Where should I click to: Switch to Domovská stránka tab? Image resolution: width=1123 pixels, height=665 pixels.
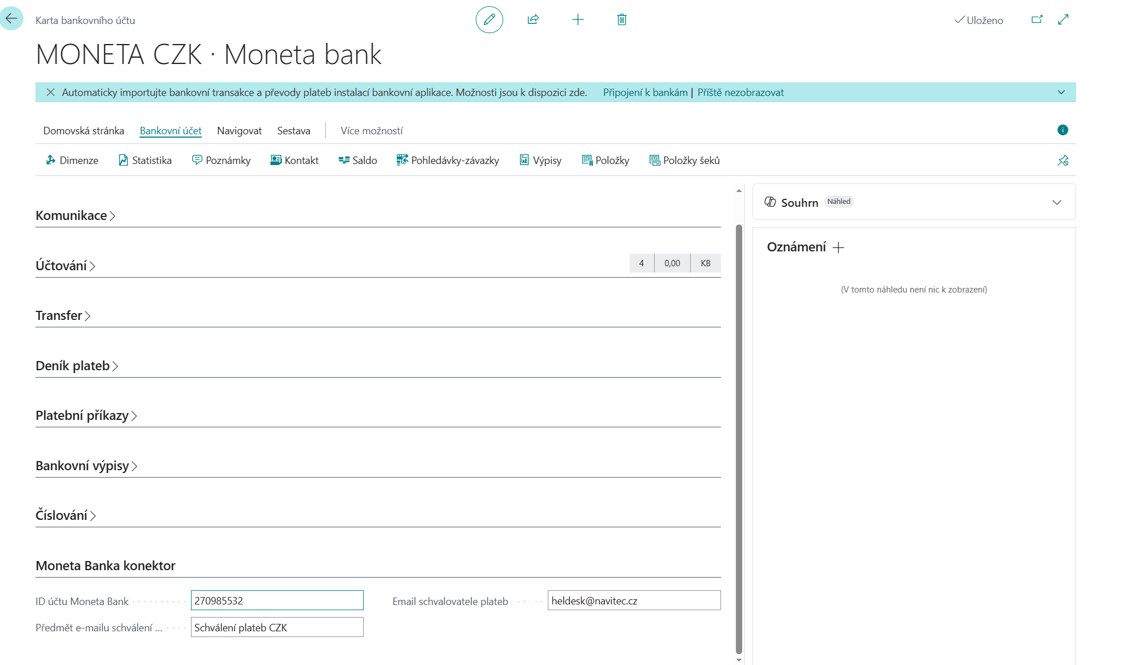[x=83, y=131]
